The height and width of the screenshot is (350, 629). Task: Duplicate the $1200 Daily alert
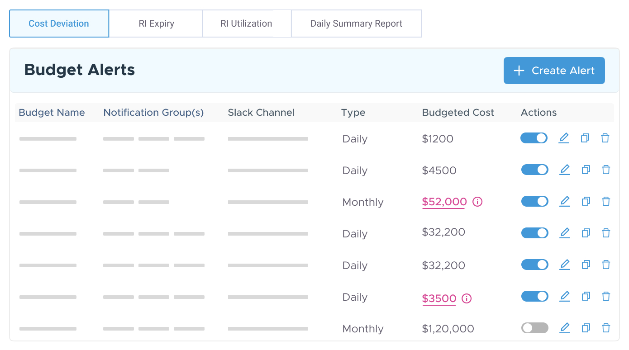(x=585, y=138)
